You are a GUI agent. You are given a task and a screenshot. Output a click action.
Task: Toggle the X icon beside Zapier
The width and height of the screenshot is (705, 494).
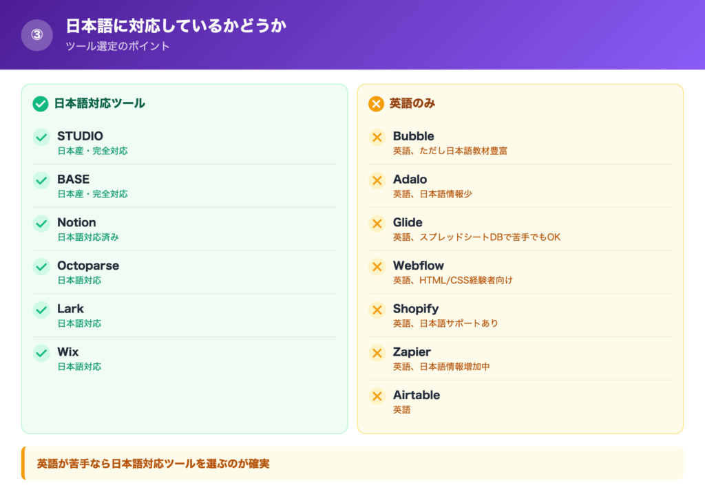pos(377,354)
